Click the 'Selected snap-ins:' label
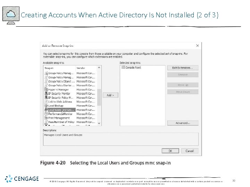 (130, 63)
